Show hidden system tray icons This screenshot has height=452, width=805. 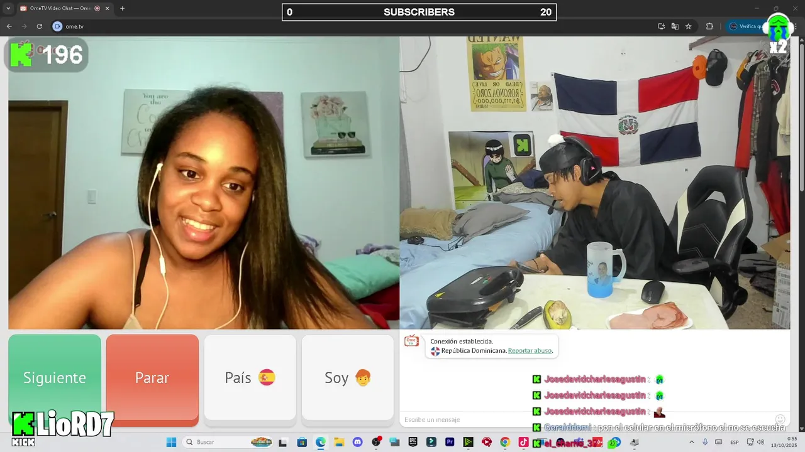[x=692, y=442]
